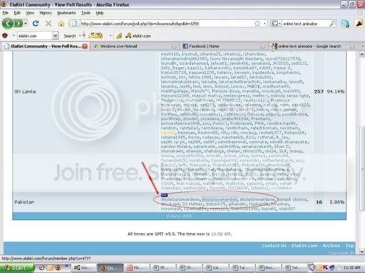Go forward with the Forward arrow button
Image resolution: width=365 pixels, height=273 pixels.
(18, 23)
